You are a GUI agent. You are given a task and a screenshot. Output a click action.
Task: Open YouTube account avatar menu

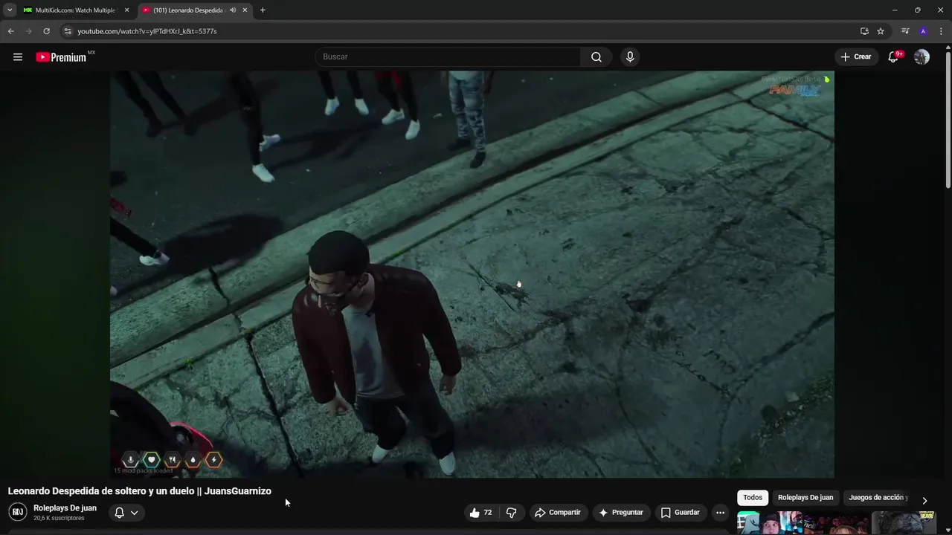[922, 57]
